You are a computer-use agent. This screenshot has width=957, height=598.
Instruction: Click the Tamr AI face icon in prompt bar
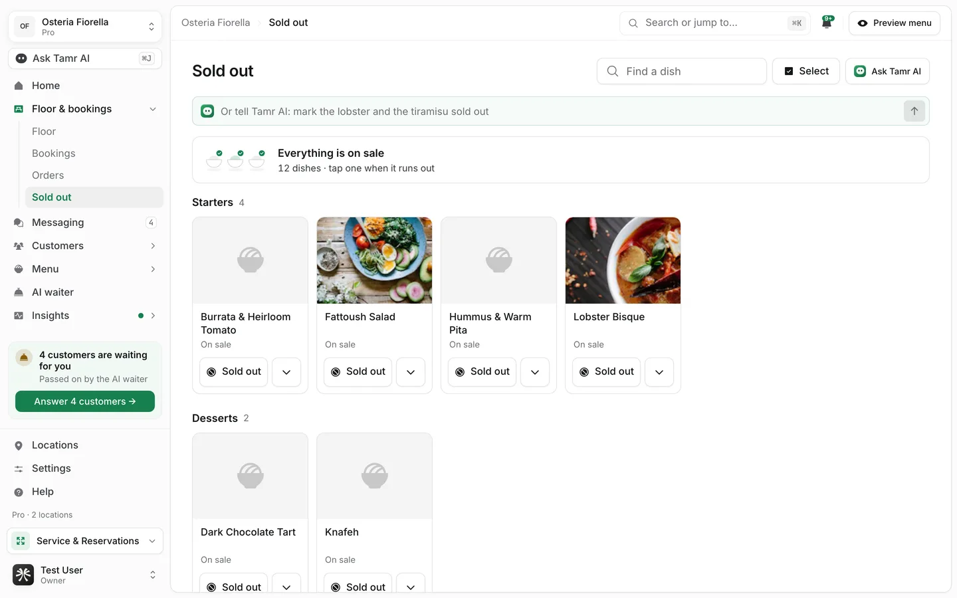207,111
